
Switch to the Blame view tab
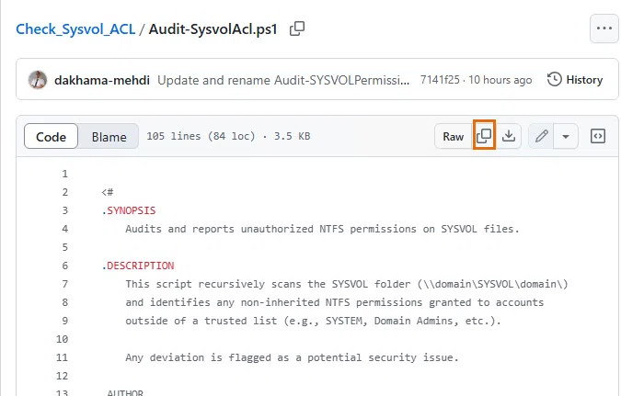point(109,137)
